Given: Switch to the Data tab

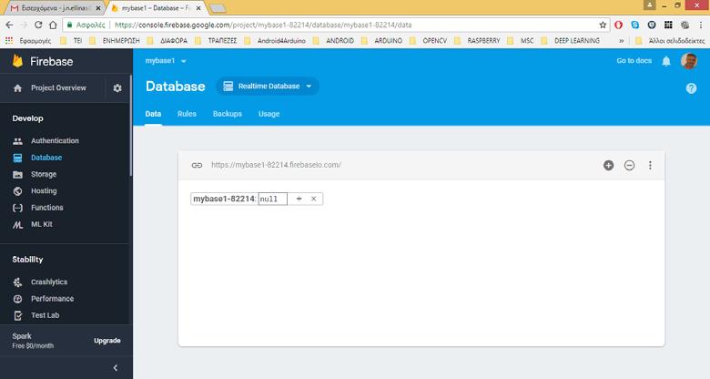Looking at the screenshot, I should pyautogui.click(x=153, y=114).
